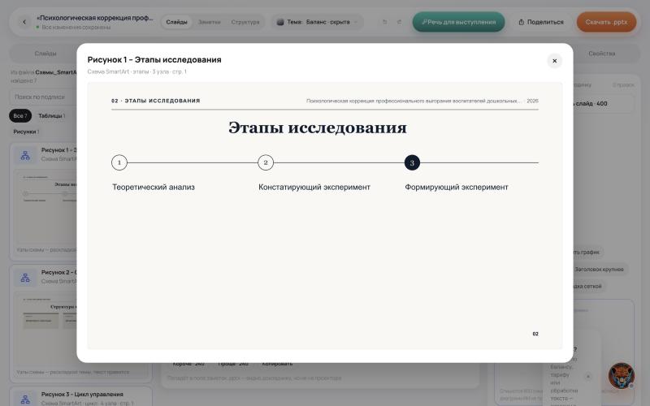Select the Таблицы filter chip
This screenshot has height=406, width=650.
(51, 115)
